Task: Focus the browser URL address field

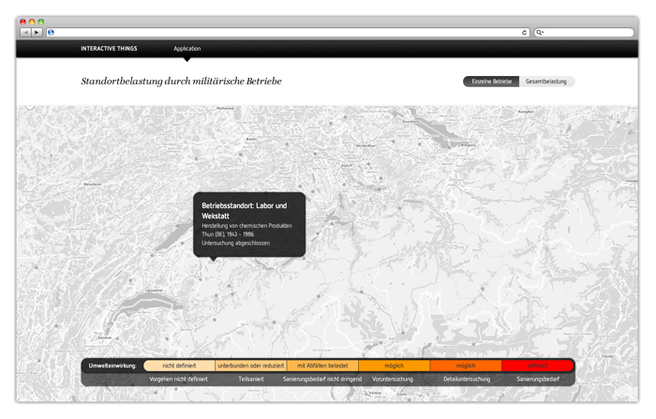Action: tap(288, 32)
